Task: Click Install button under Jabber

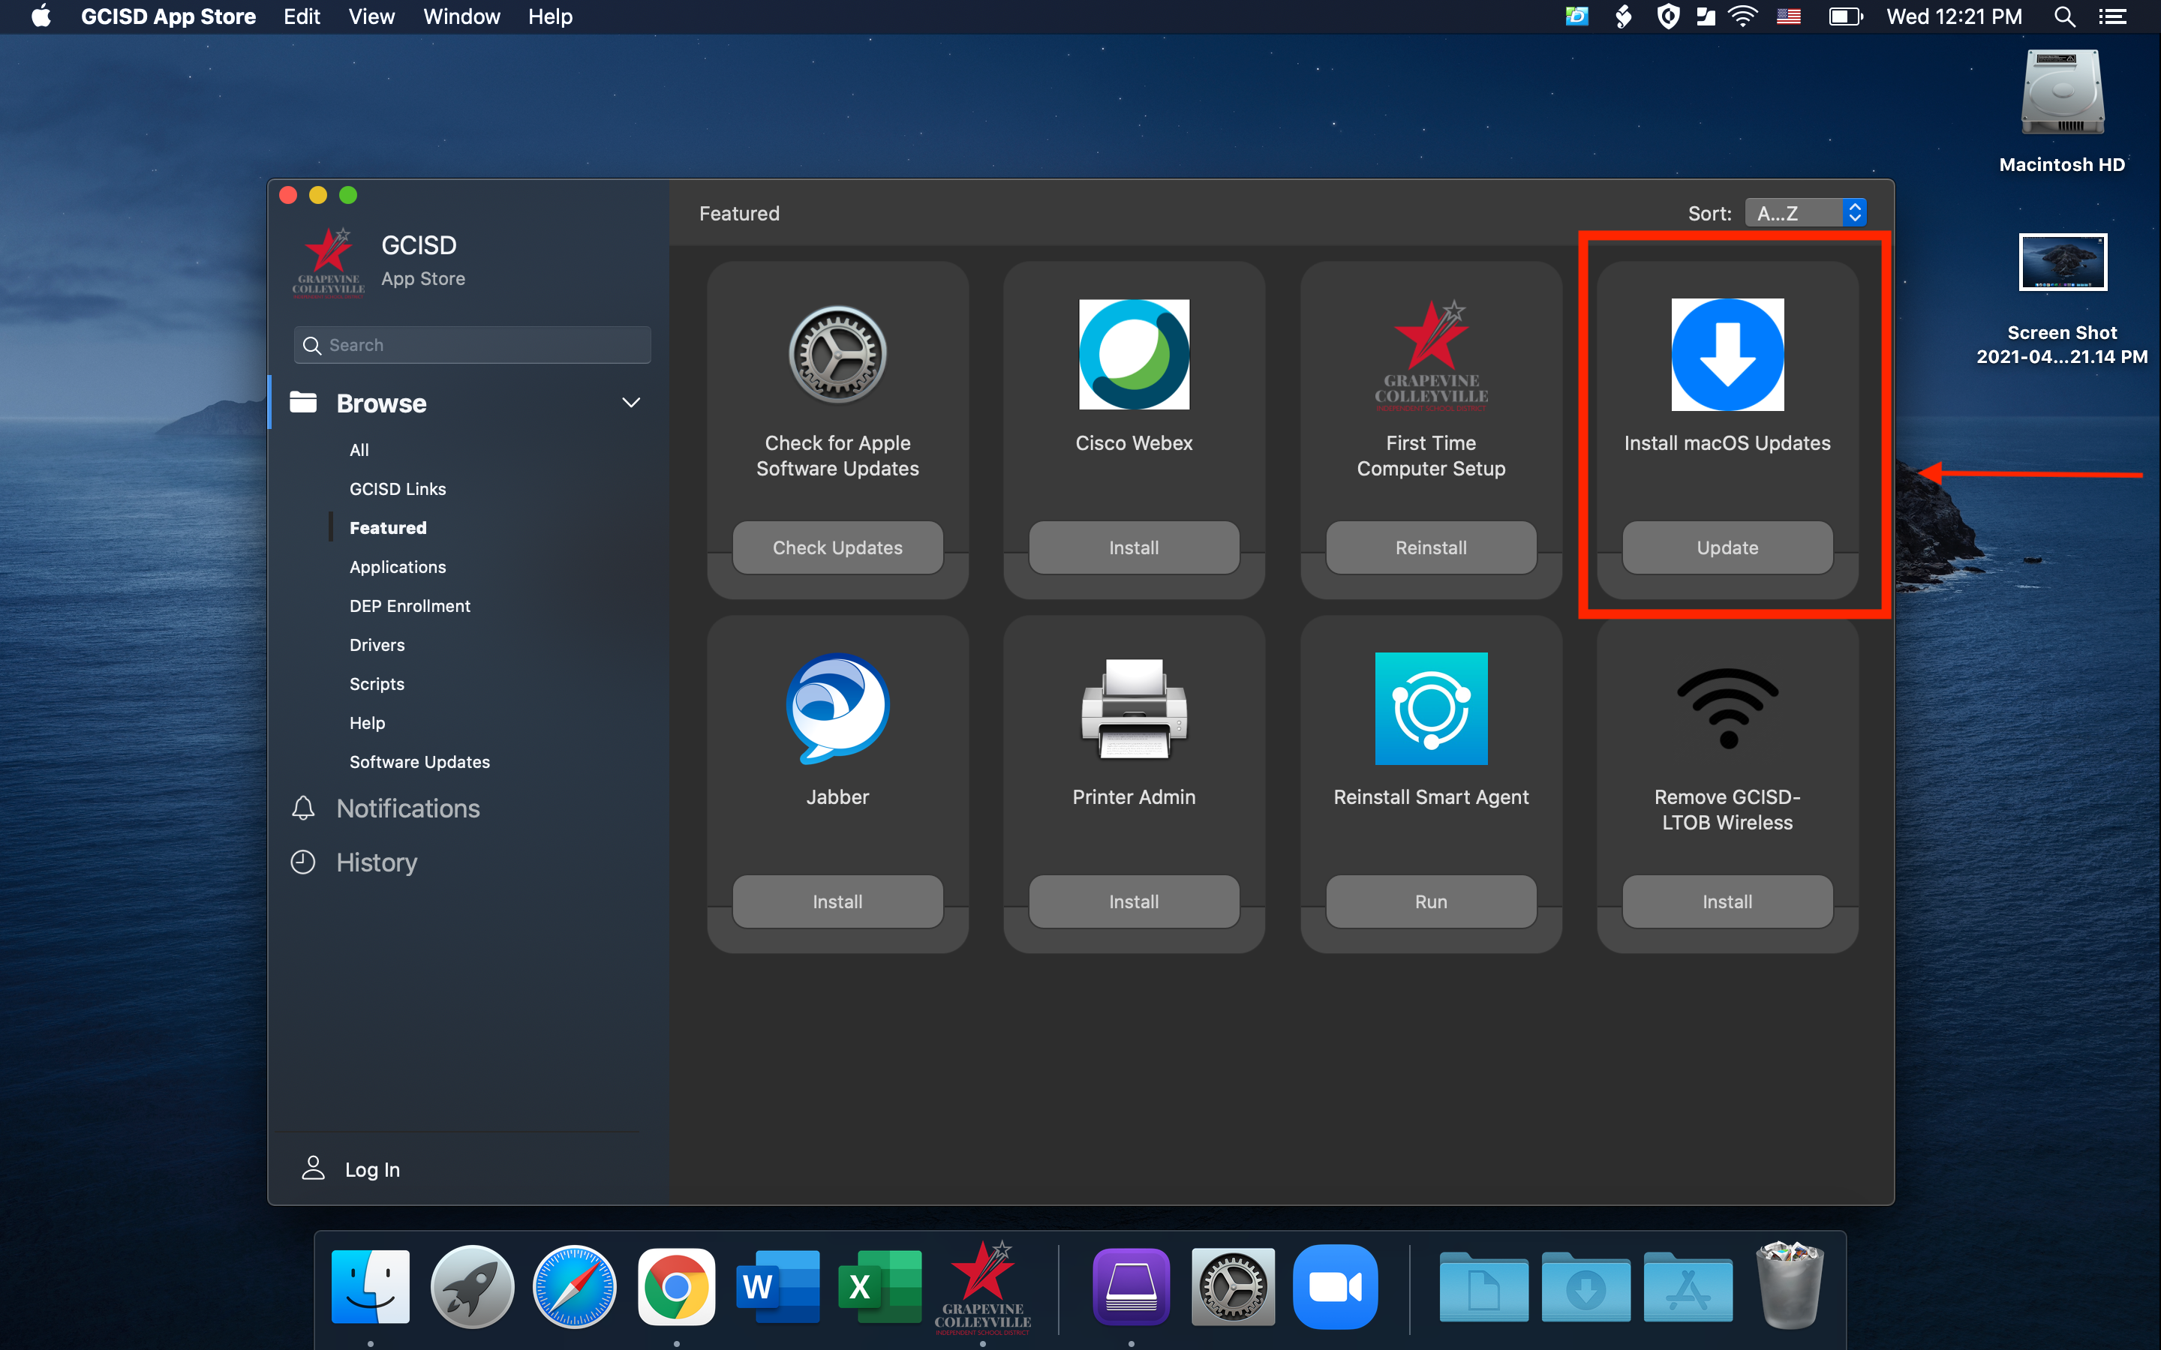Action: [x=837, y=901]
